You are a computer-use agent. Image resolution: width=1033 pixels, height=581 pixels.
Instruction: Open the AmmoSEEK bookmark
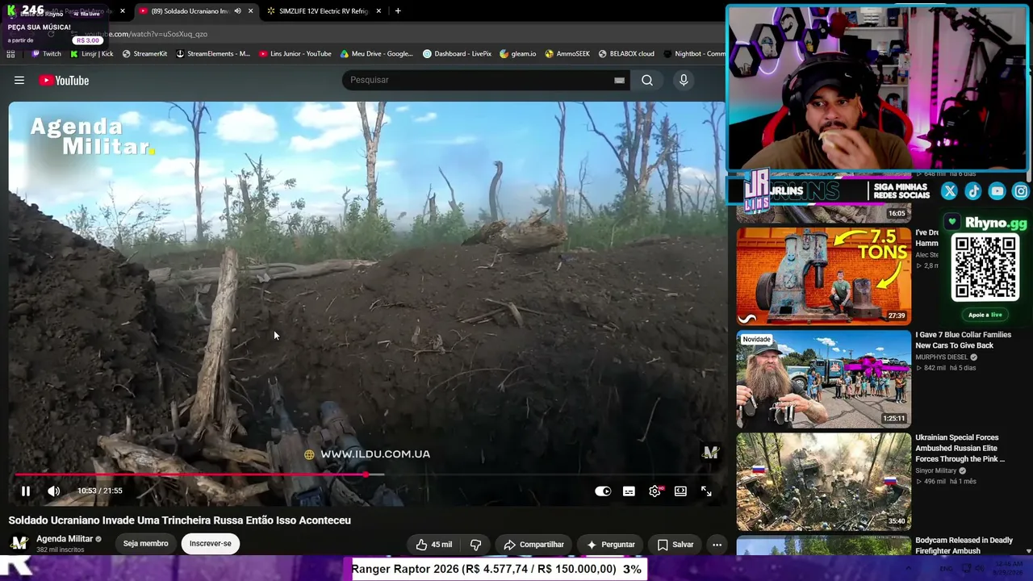(567, 54)
